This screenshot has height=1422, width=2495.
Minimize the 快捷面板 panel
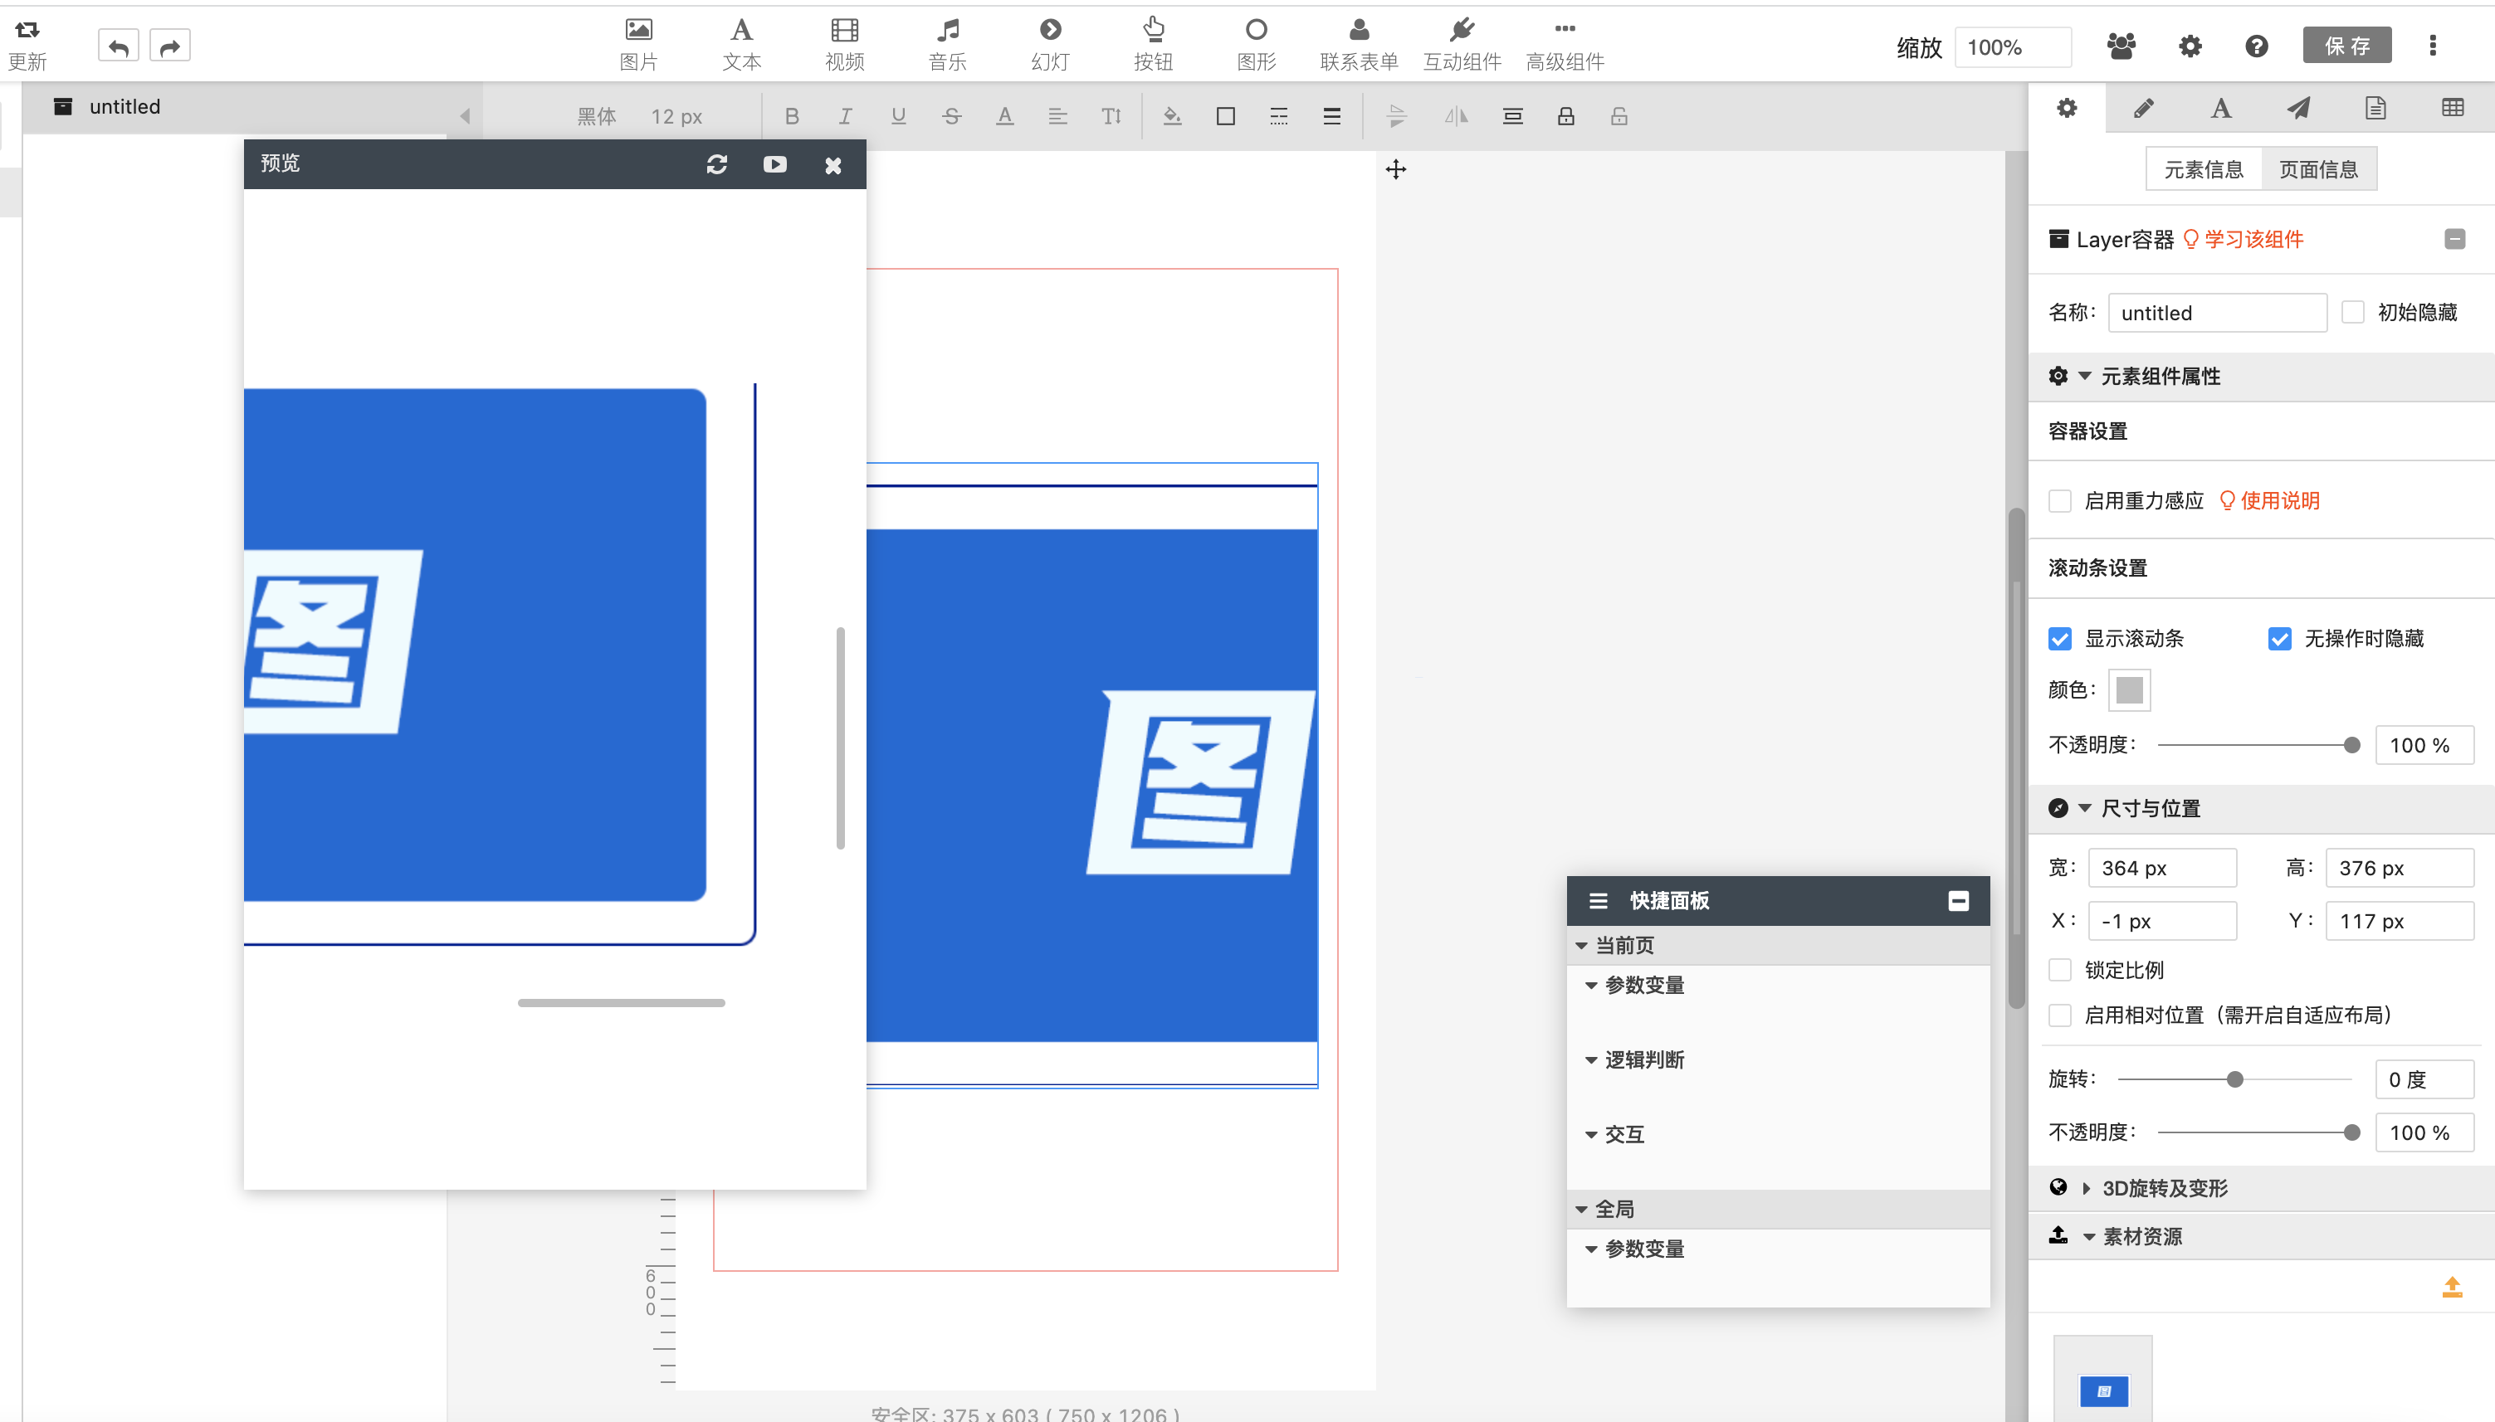pyautogui.click(x=1959, y=900)
